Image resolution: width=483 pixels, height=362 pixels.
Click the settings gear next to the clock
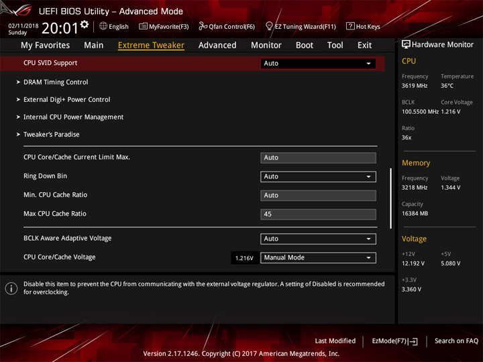pos(85,24)
